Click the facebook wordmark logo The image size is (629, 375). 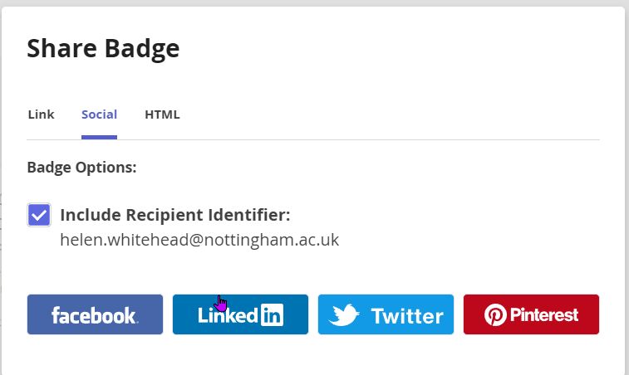pyautogui.click(x=94, y=315)
